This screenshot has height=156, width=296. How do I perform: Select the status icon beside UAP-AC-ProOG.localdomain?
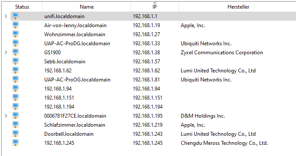[x=16, y=80]
